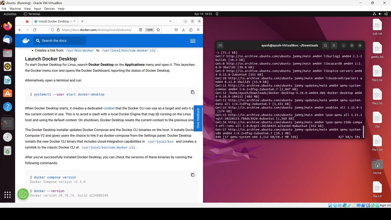Launch Rhythmbox music player from dock
This screenshot has width=391, height=220.
click(8, 66)
